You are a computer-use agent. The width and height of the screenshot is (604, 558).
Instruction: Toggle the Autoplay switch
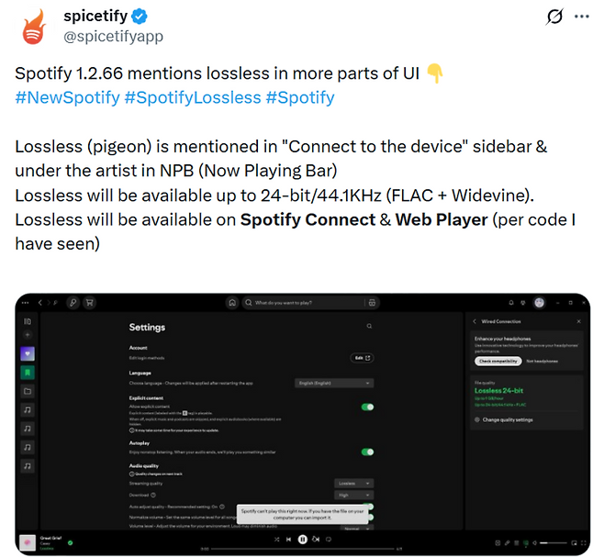(x=367, y=452)
